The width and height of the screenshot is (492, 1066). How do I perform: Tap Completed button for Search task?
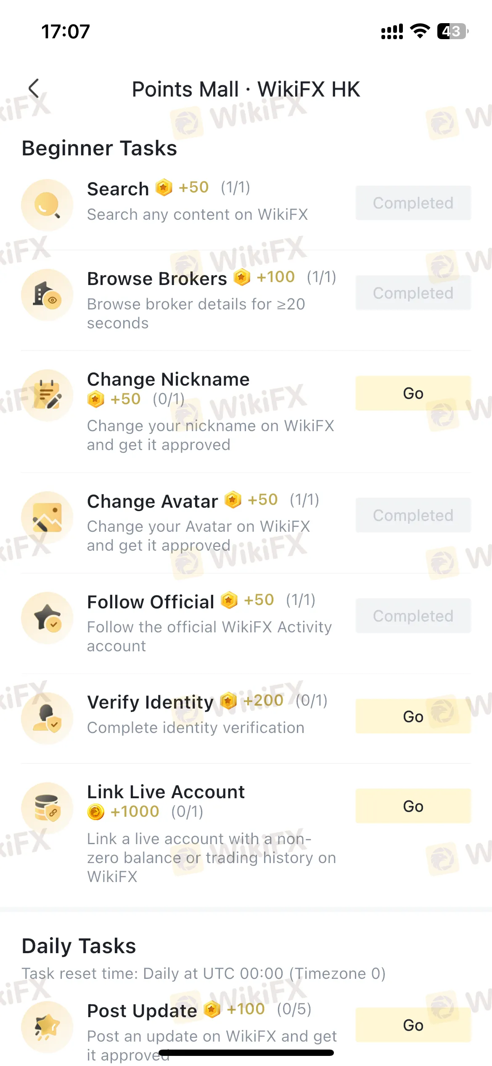click(413, 203)
